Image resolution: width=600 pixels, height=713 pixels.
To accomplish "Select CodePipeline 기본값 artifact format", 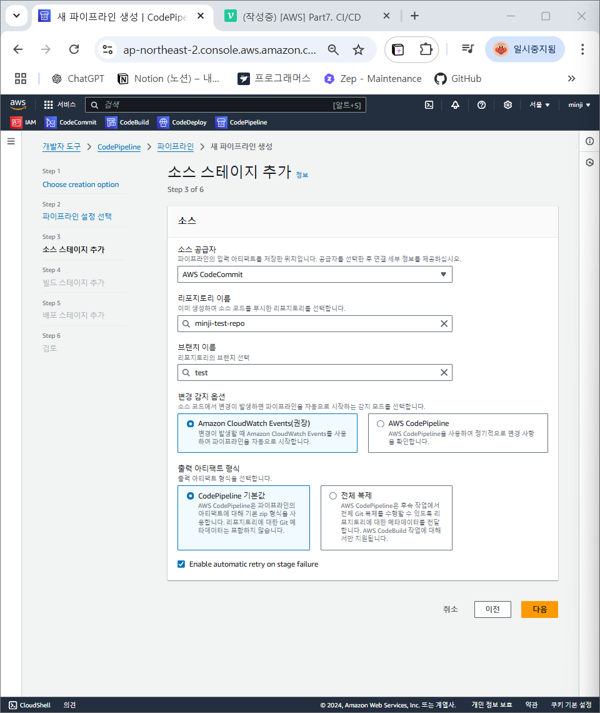I will tap(244, 518).
